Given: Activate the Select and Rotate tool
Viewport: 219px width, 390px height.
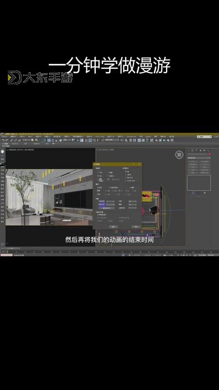Looking at the screenshot, I should 53,140.
